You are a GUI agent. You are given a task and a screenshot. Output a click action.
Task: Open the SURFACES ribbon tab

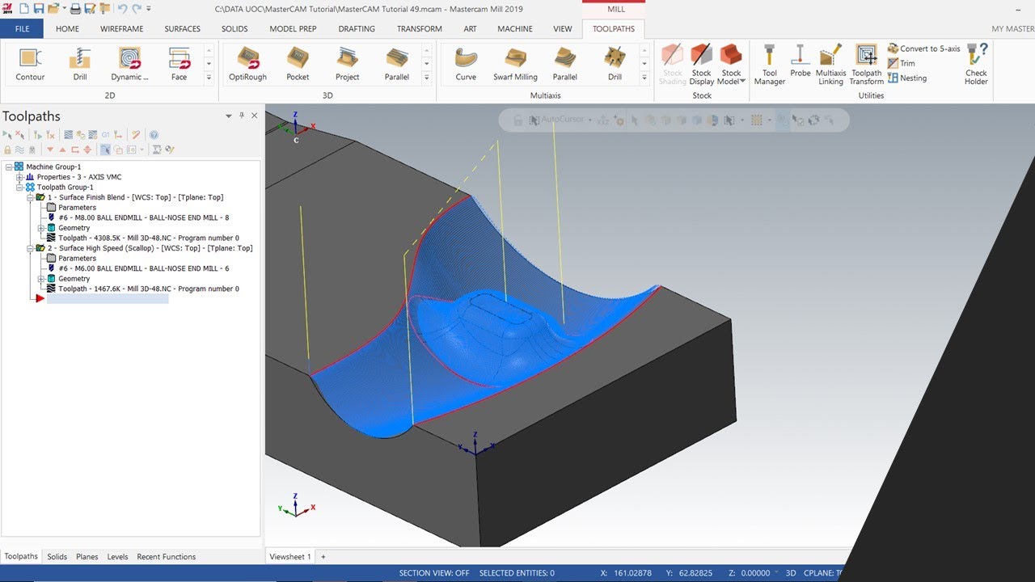(x=183, y=29)
